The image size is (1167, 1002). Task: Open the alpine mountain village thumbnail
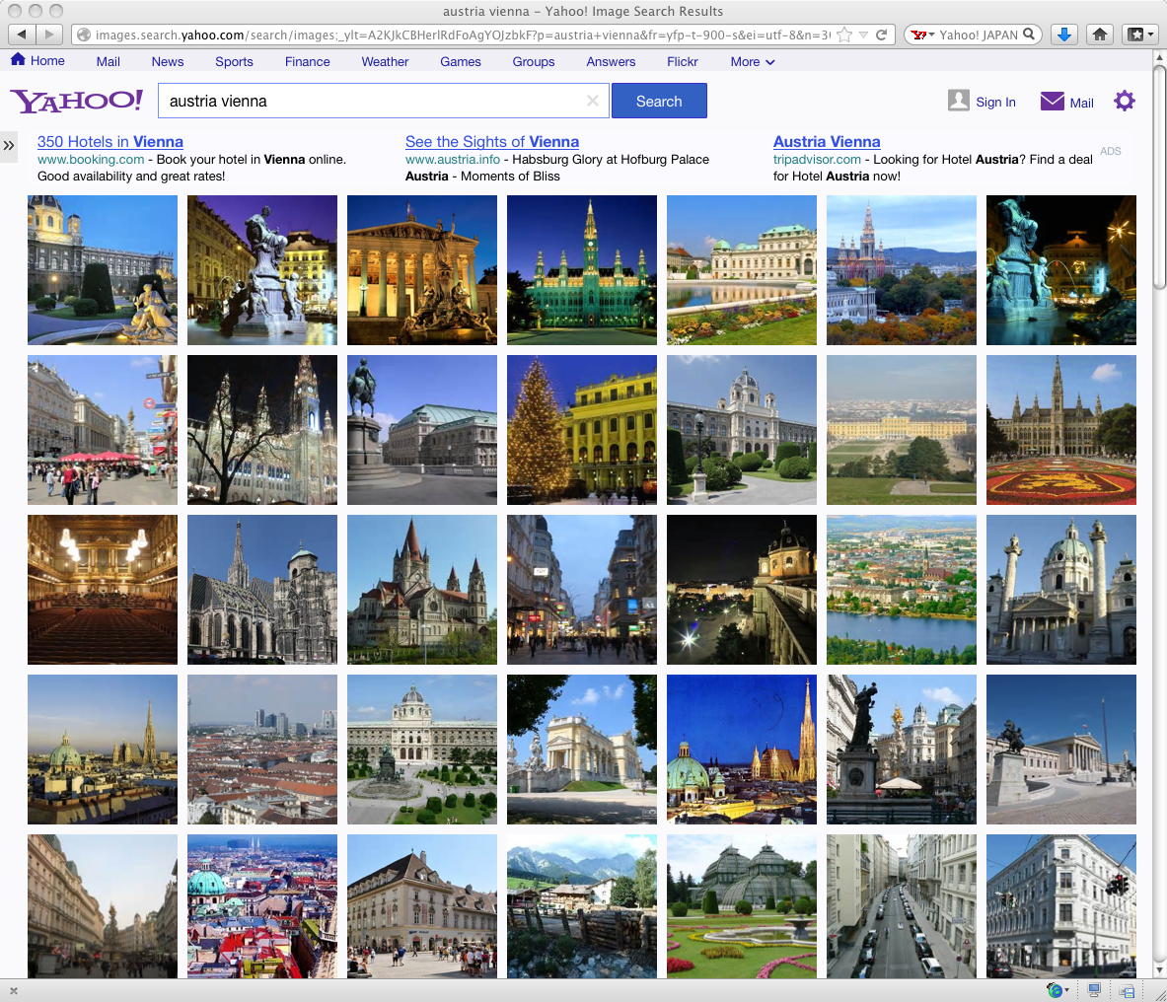pyautogui.click(x=582, y=906)
